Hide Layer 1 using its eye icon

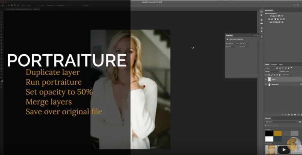point(266,79)
